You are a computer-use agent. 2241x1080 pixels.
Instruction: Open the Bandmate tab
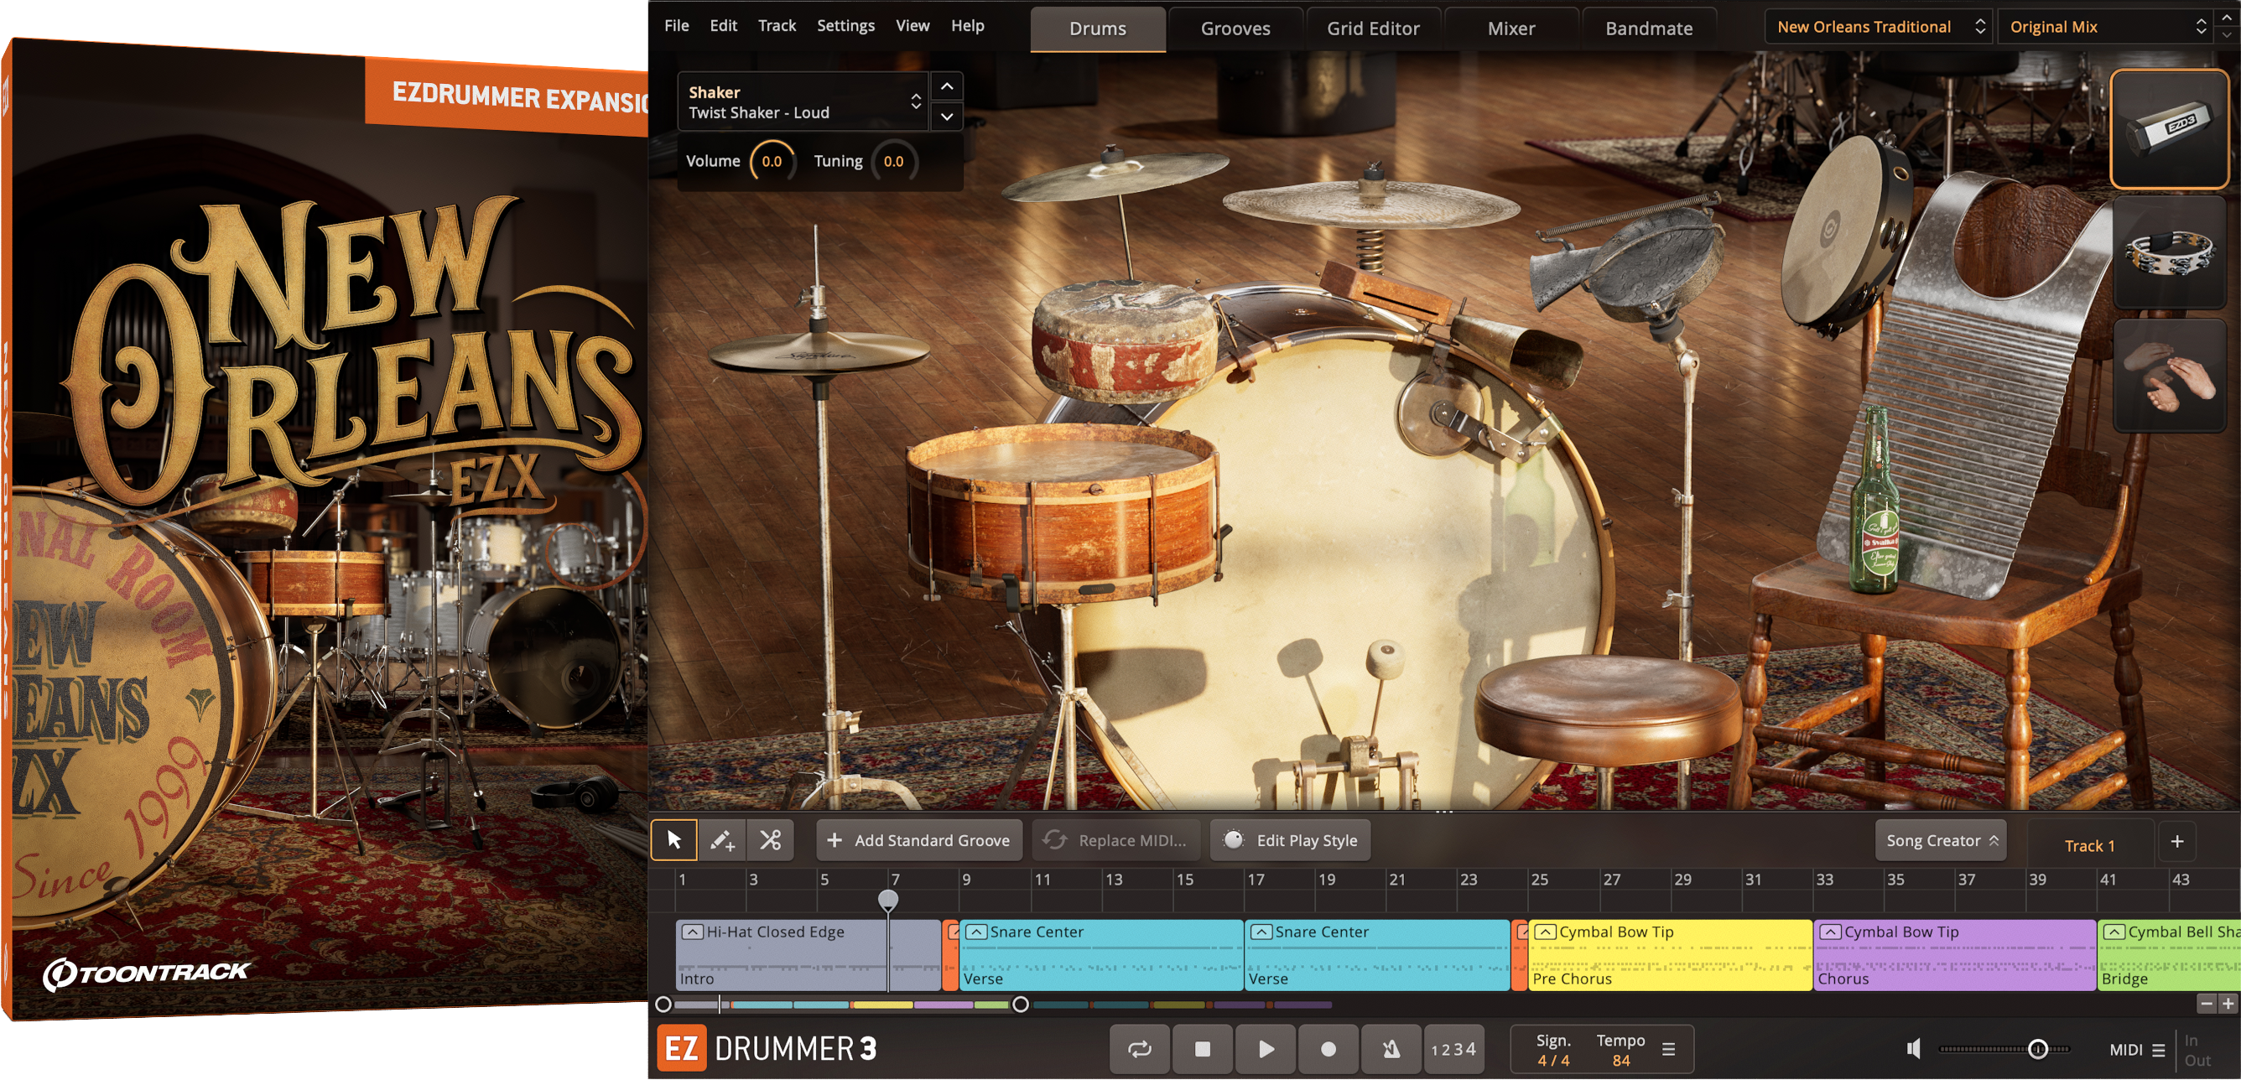(1648, 27)
